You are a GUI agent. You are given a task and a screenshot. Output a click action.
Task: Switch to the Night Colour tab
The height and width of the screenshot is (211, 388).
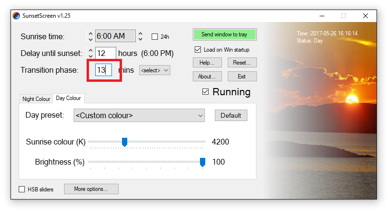[36, 99]
